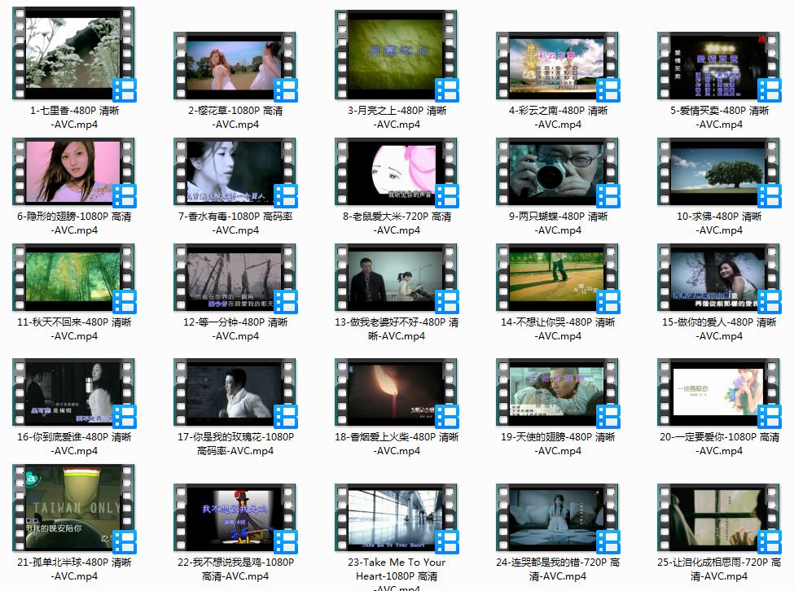Click the filename "13-做我老婆好不好-480P 清晰-AVC.mp4"
Screen dimensions: 794x591
[397, 329]
